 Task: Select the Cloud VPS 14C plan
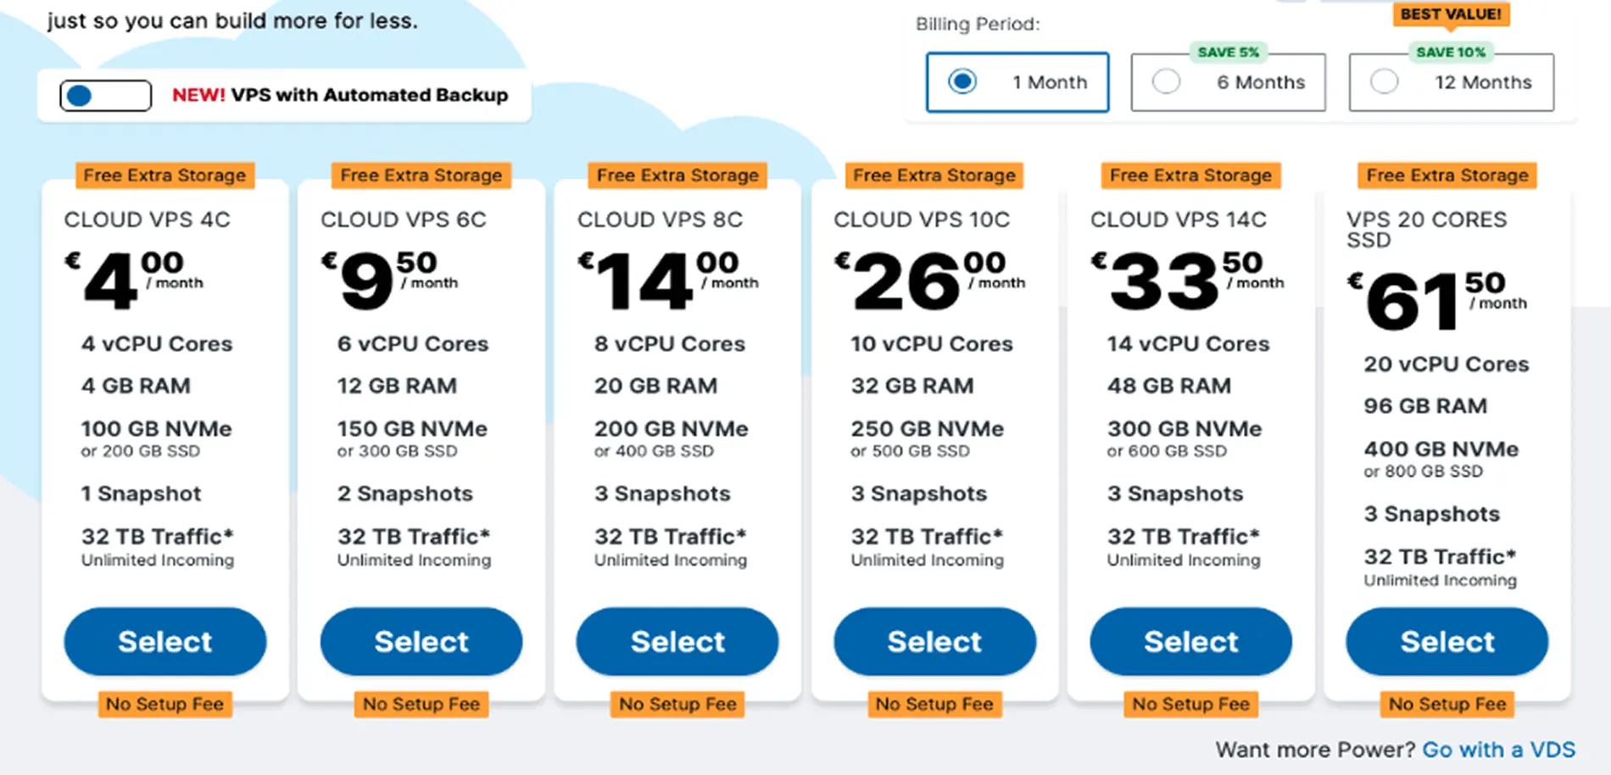(1190, 642)
